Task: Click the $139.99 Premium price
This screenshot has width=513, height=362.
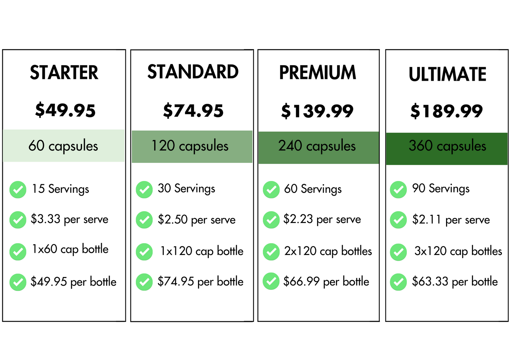Action: [317, 111]
